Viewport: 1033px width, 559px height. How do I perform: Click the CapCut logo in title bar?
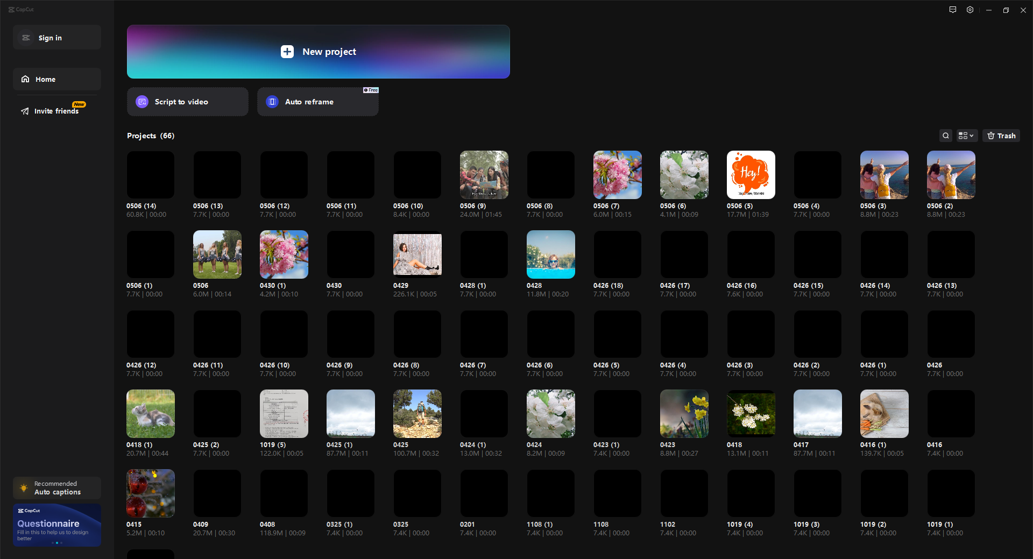[x=21, y=9]
